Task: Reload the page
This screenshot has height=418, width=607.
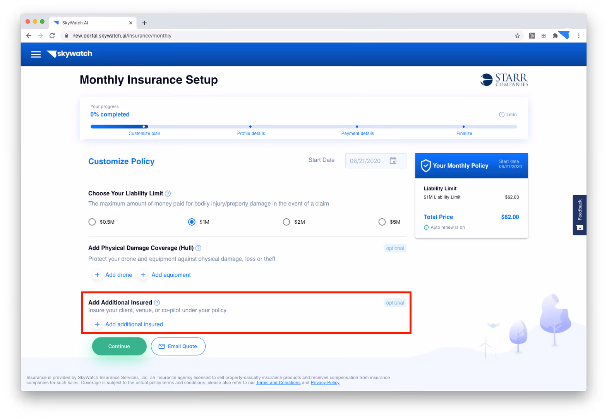Action: point(52,36)
